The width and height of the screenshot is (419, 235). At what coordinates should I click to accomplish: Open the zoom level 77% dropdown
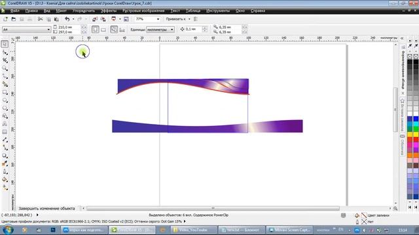(x=158, y=19)
